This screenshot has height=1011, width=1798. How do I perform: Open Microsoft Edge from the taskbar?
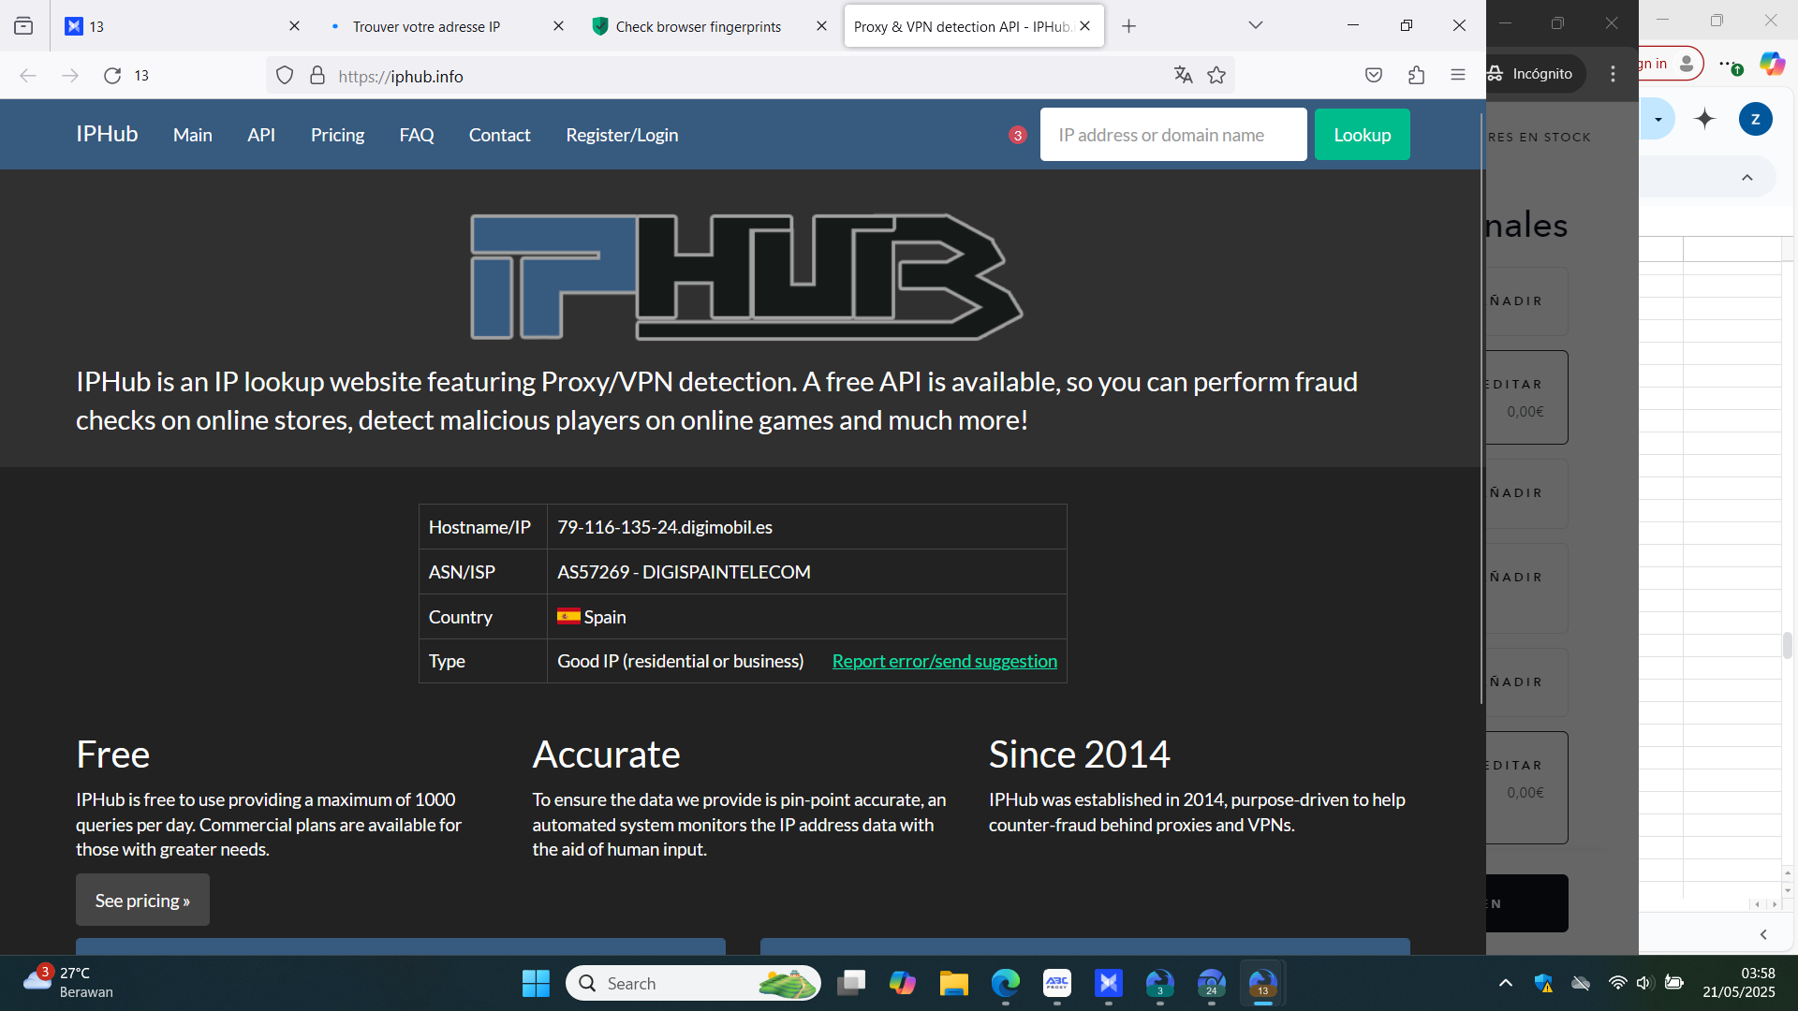coord(1006,984)
